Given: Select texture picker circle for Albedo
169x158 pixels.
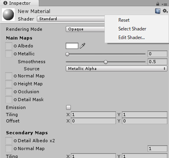Looking at the screenshot, I should [15, 46].
